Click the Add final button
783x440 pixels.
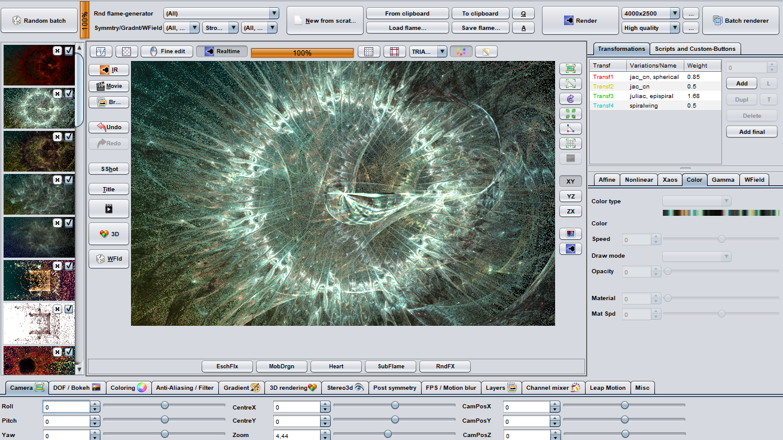pos(752,132)
